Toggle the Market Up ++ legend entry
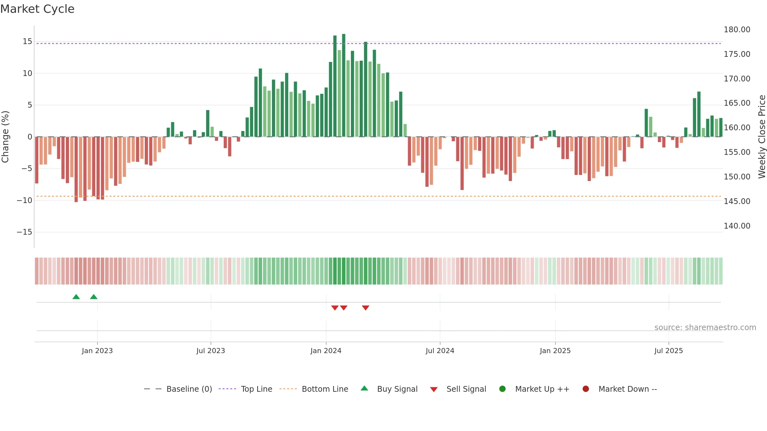Viewport: 767px width, 431px height. [534, 389]
